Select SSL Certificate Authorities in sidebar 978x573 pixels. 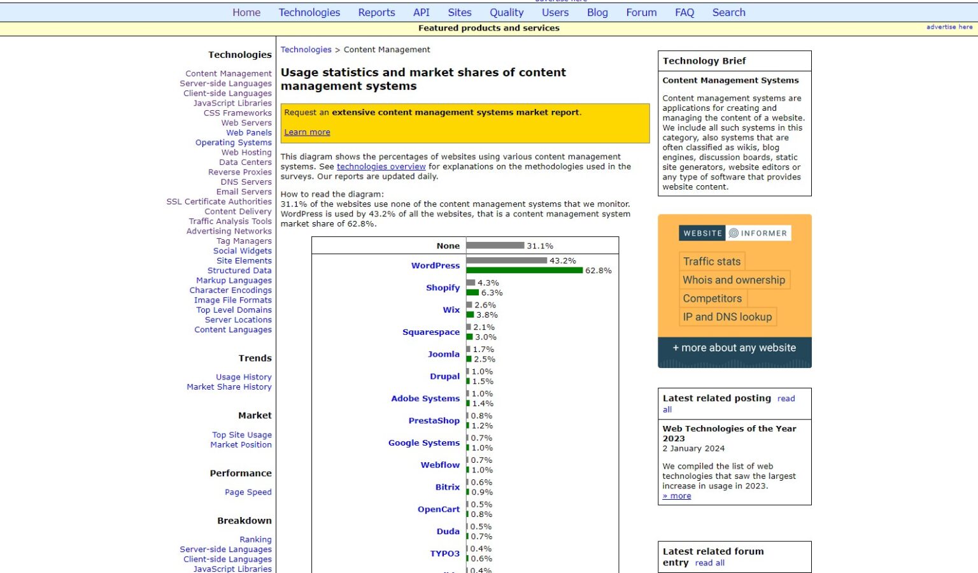click(219, 202)
